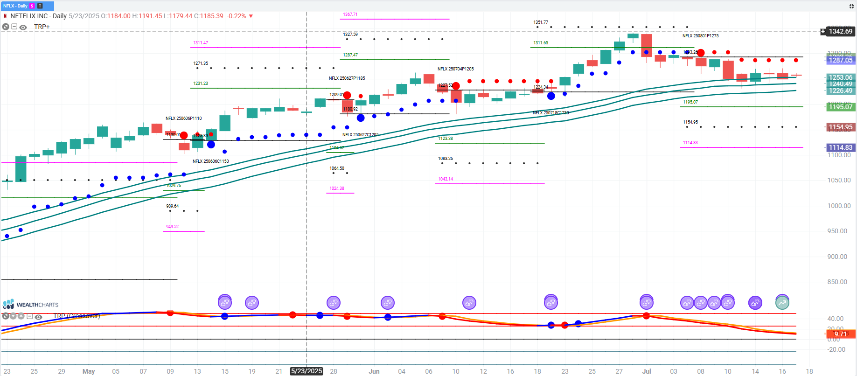857x376 pixels.
Task: Click the Jun label on the time axis
Action: tap(374, 371)
